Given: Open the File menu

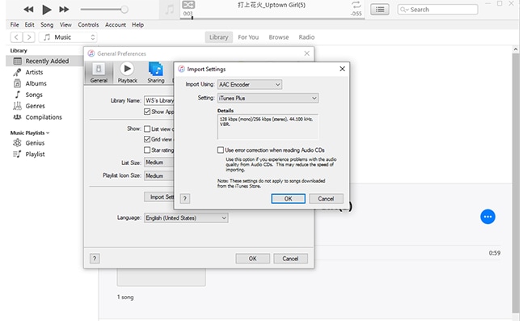Looking at the screenshot, I should point(15,24).
